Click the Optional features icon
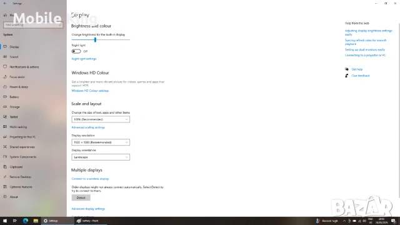The height and width of the screenshot is (225, 400). point(5,187)
